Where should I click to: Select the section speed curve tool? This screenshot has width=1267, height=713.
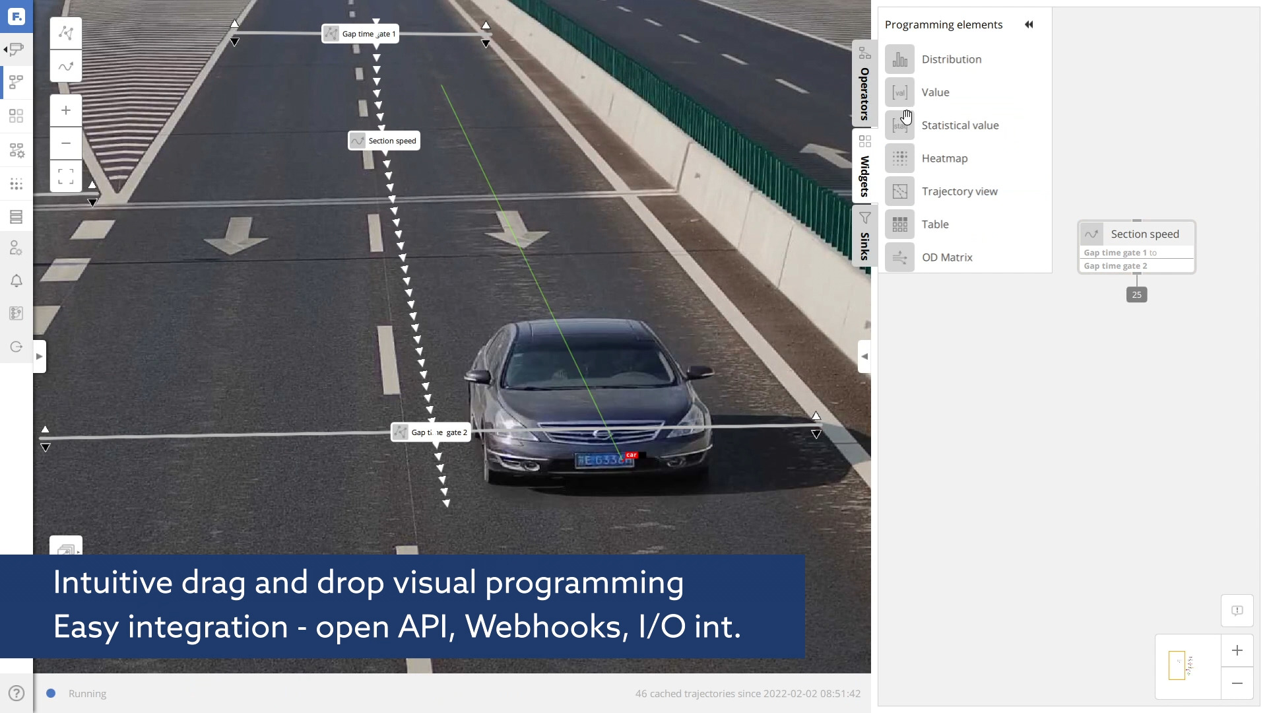click(x=66, y=66)
